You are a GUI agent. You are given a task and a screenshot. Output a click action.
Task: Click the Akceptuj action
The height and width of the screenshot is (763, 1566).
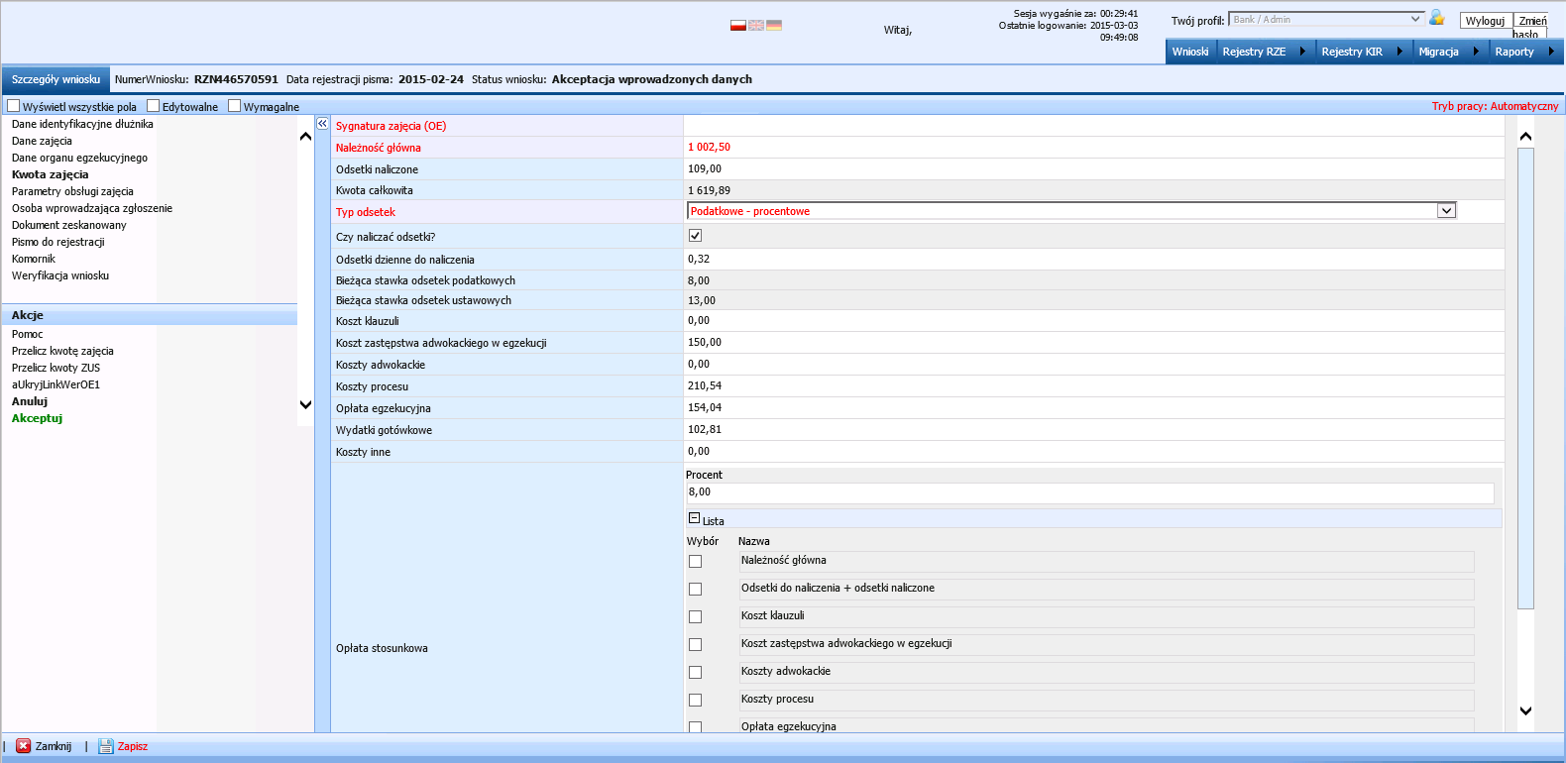37,418
